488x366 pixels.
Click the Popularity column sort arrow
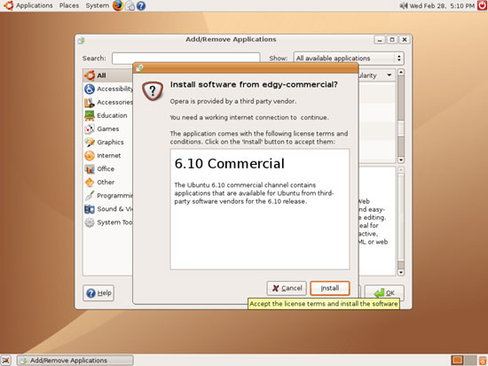[389, 75]
